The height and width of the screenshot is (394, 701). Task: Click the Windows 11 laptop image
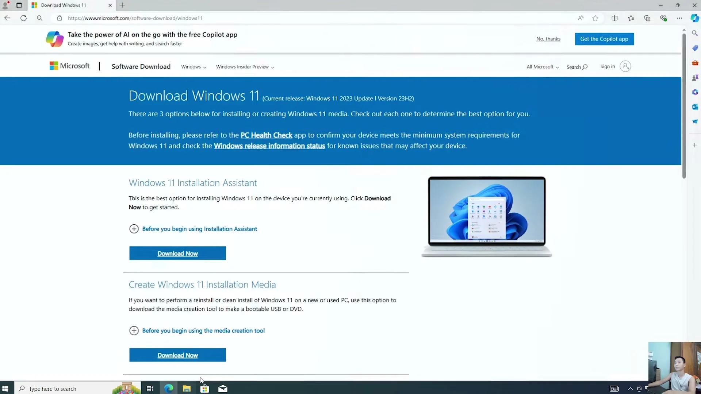tap(487, 217)
